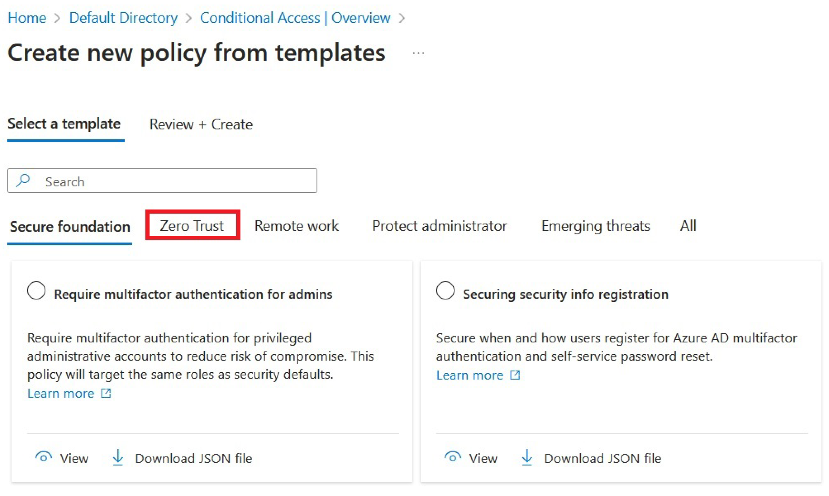The image size is (829, 496).
Task: Open the Remote work template category
Action: [x=296, y=226]
